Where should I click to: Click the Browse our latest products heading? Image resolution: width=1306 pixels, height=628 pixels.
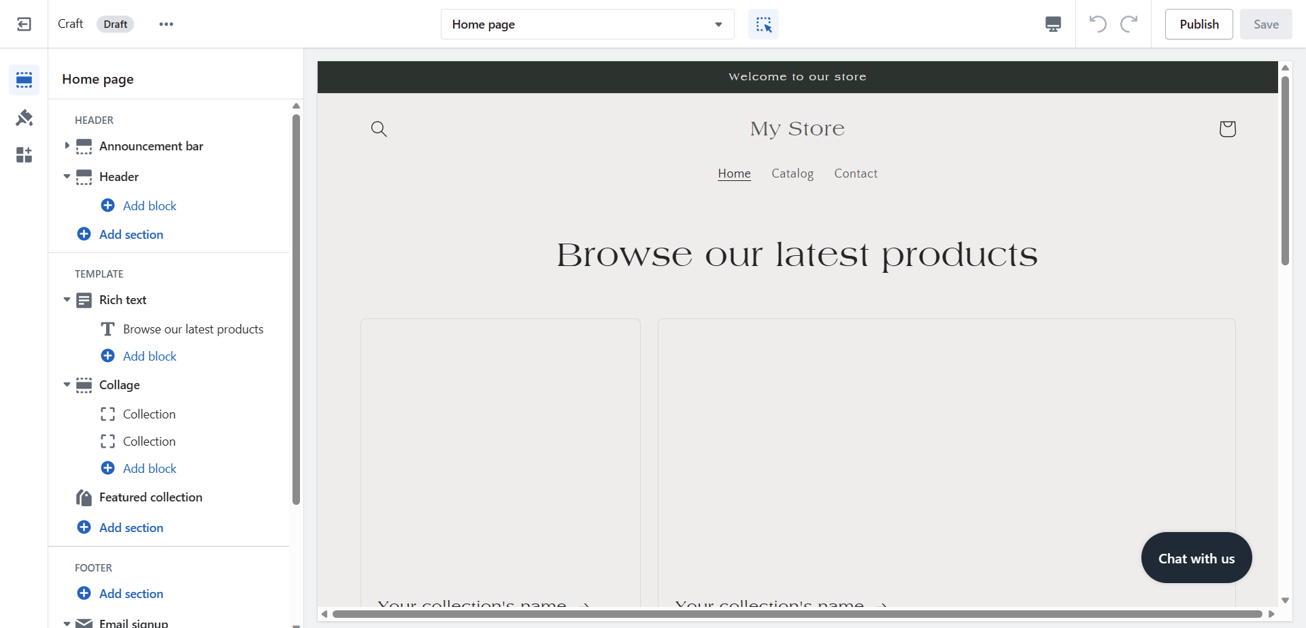(x=797, y=256)
